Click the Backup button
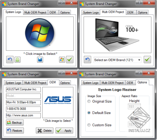Viewport: 157px width, 140px height. click(x=15, y=122)
